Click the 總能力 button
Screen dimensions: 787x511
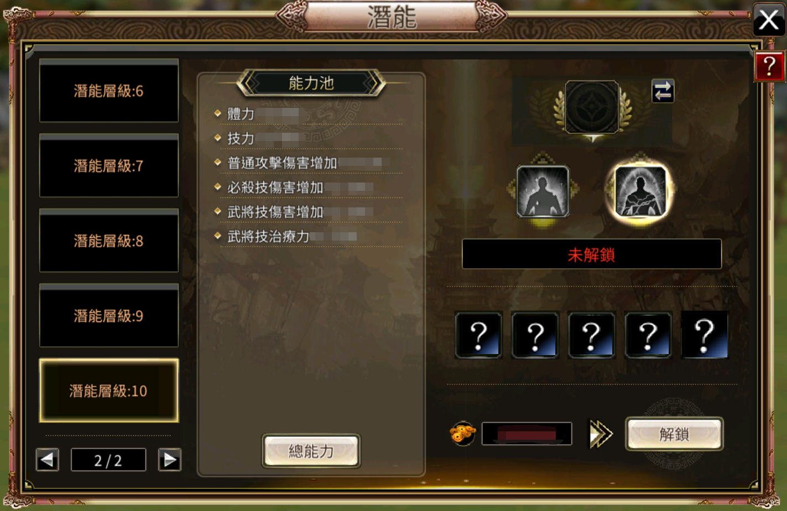311,451
